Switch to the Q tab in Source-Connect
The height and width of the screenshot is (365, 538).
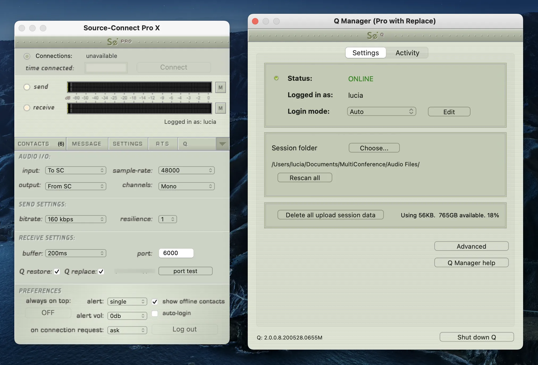click(197, 144)
